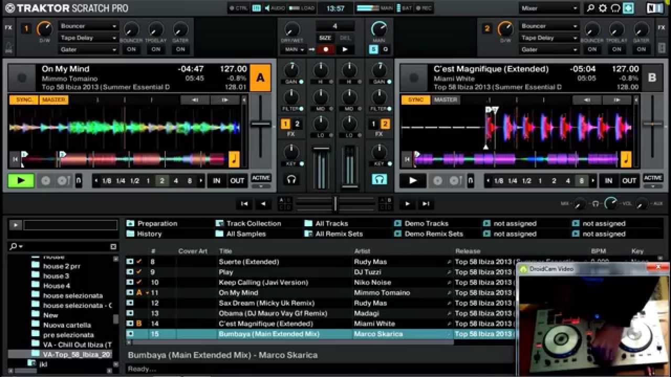Open Gater effect dropdown in FX unit 1
671x377 pixels.
[x=88, y=49]
